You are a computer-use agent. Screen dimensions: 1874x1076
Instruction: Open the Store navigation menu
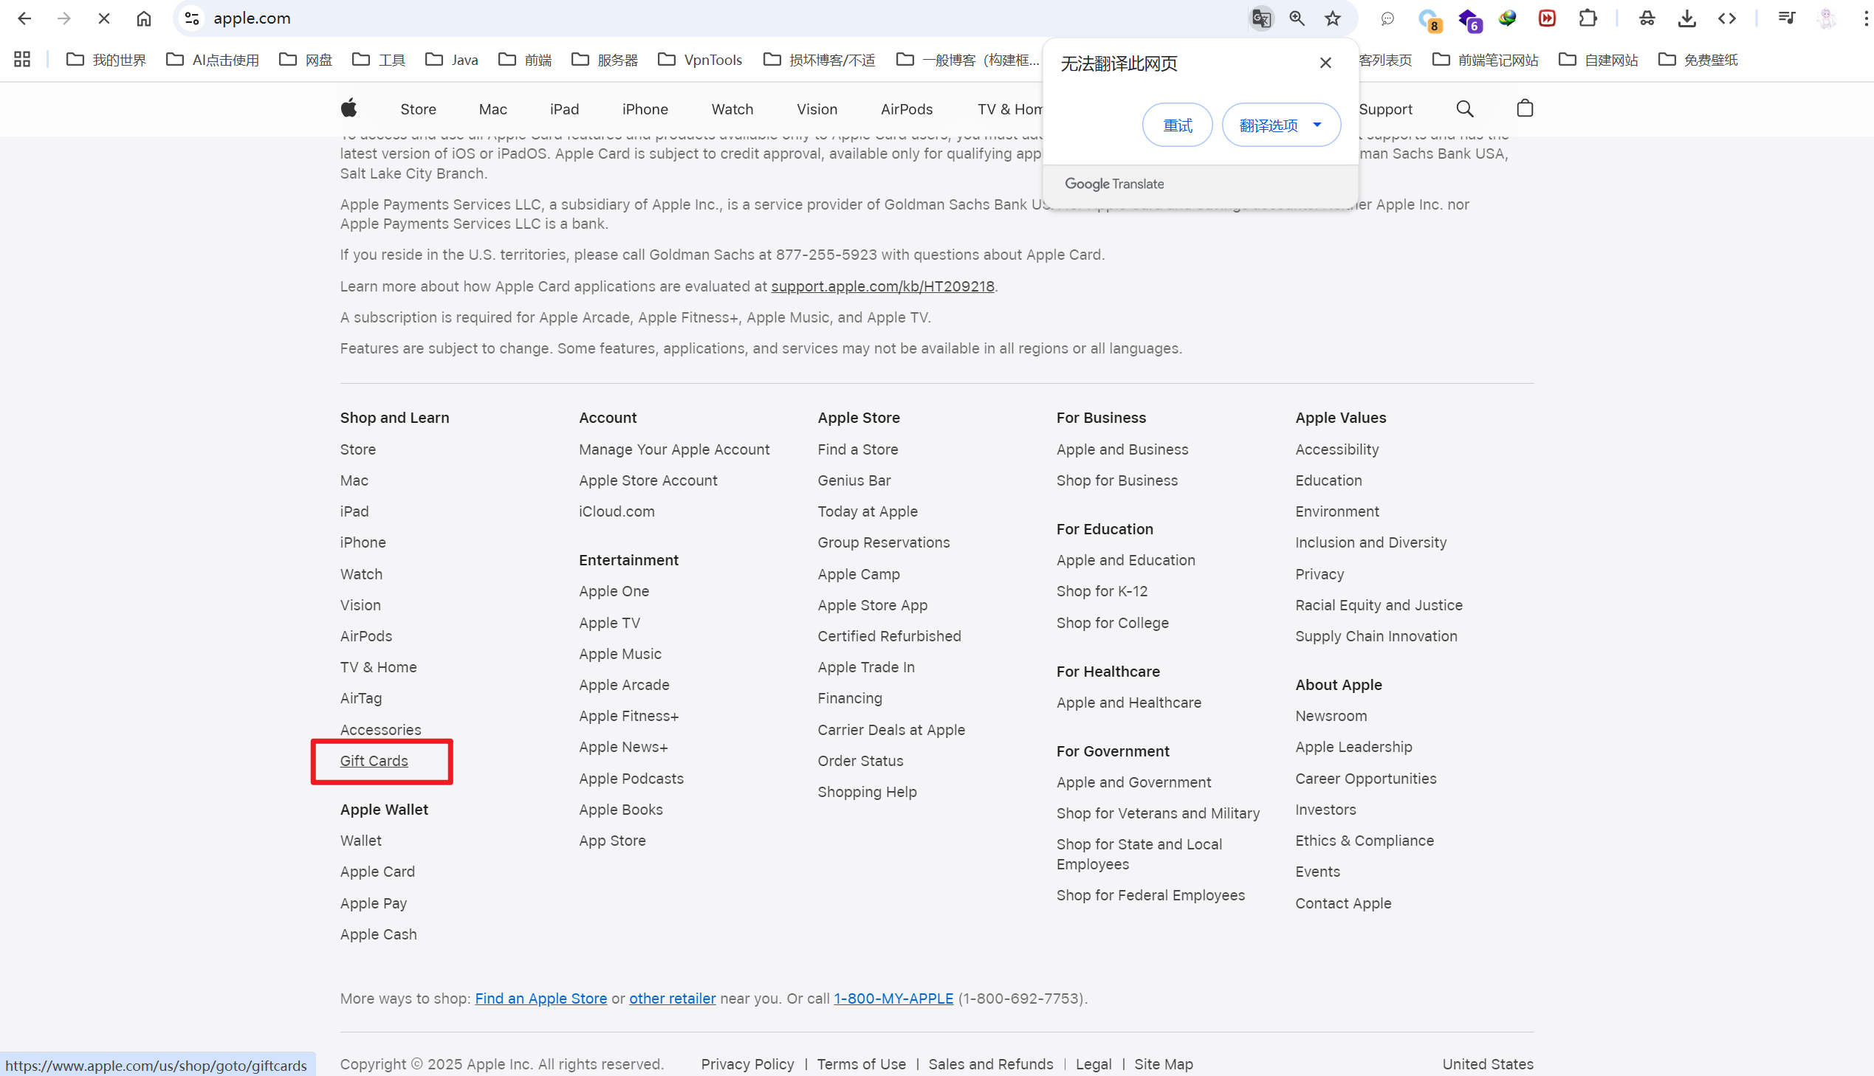[419, 109]
